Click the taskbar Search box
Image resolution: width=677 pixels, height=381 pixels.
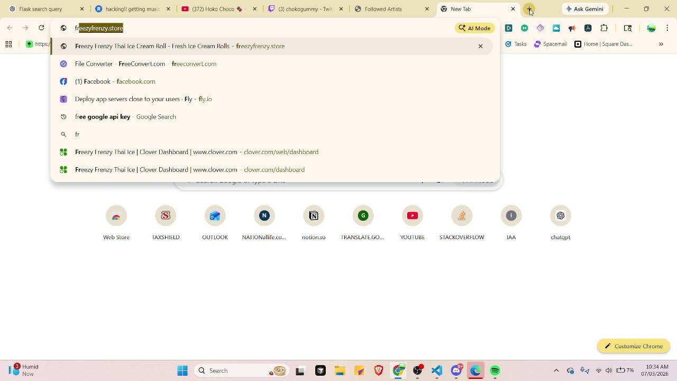(242, 370)
